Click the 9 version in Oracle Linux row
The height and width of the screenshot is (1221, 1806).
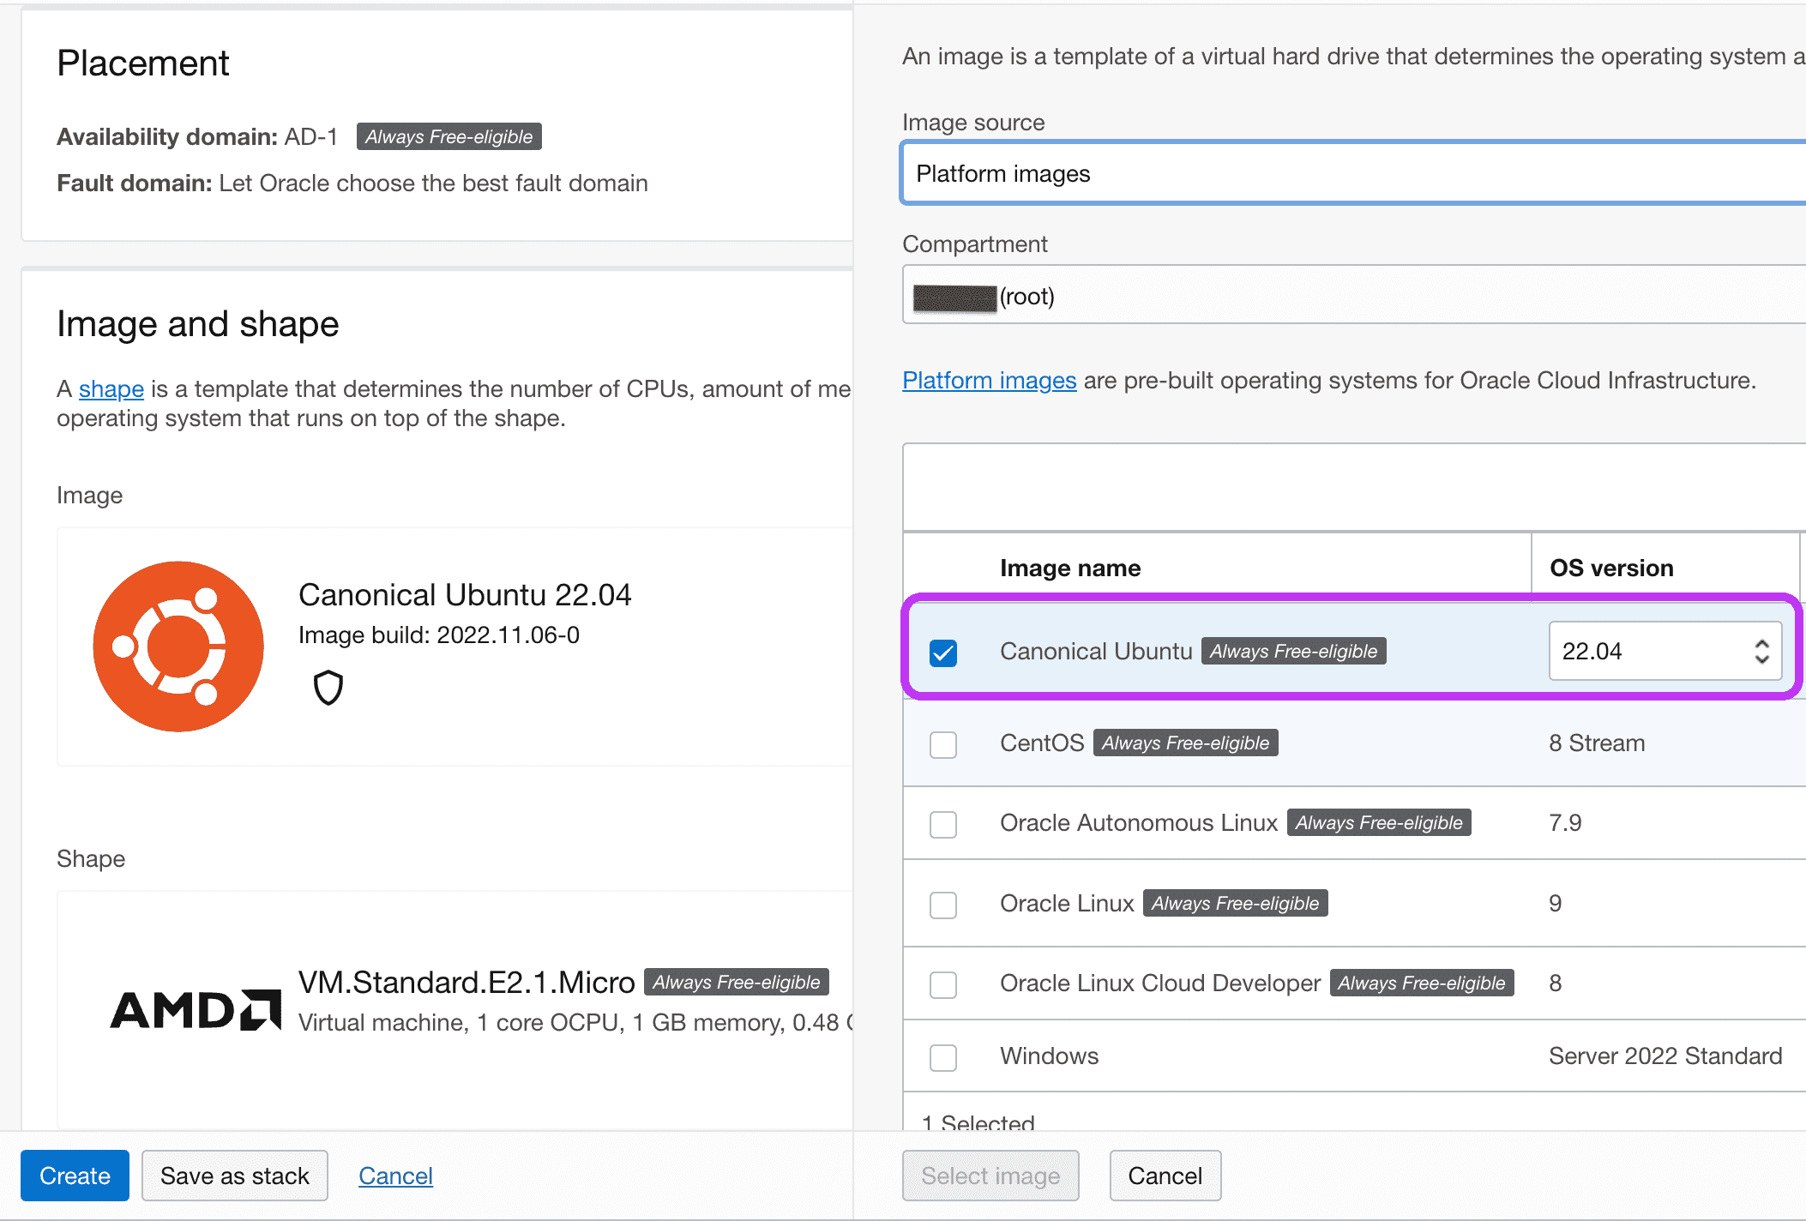[1556, 903]
